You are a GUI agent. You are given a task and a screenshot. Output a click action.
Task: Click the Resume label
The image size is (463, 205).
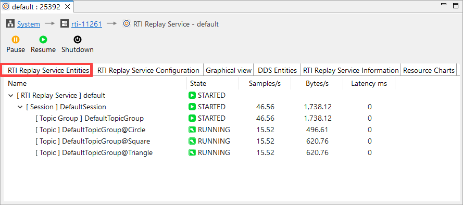pyautogui.click(x=43, y=50)
